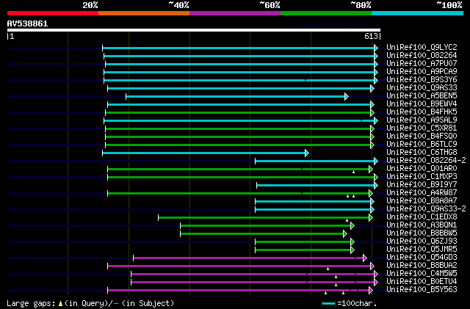470x309 pixels.
Task: Click the short cyan bar for UniRef100_B9I9Y7
Action: pyautogui.click(x=315, y=185)
